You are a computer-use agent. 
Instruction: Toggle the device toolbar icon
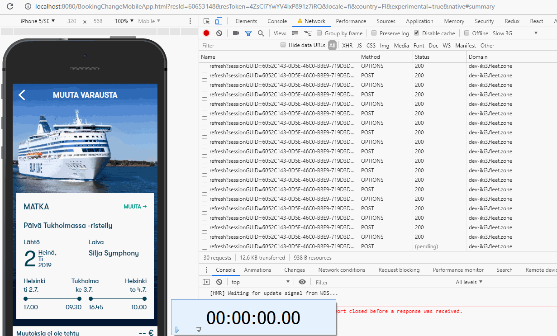[219, 21]
